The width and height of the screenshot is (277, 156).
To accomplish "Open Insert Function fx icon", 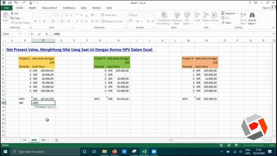I will [46, 34].
